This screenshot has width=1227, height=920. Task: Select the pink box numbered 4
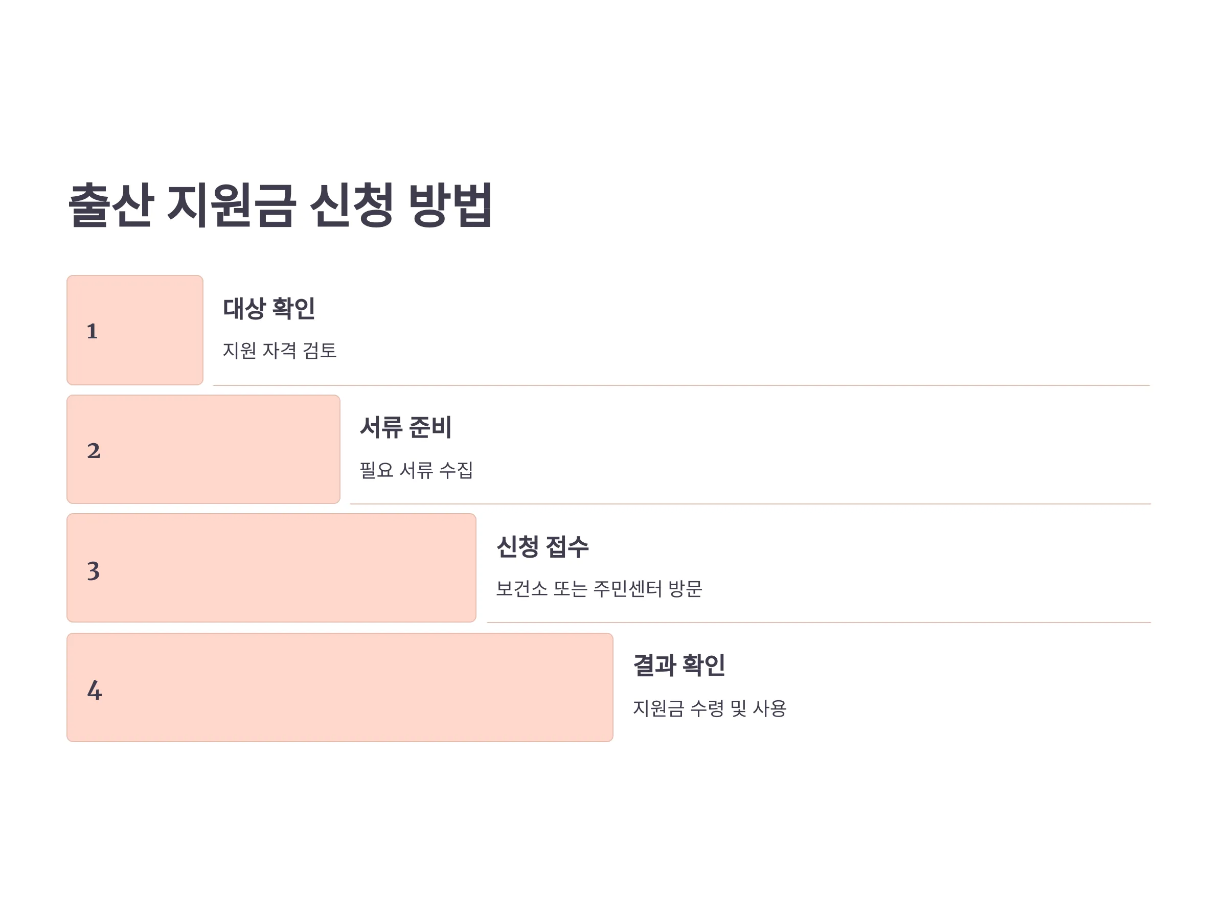339,687
